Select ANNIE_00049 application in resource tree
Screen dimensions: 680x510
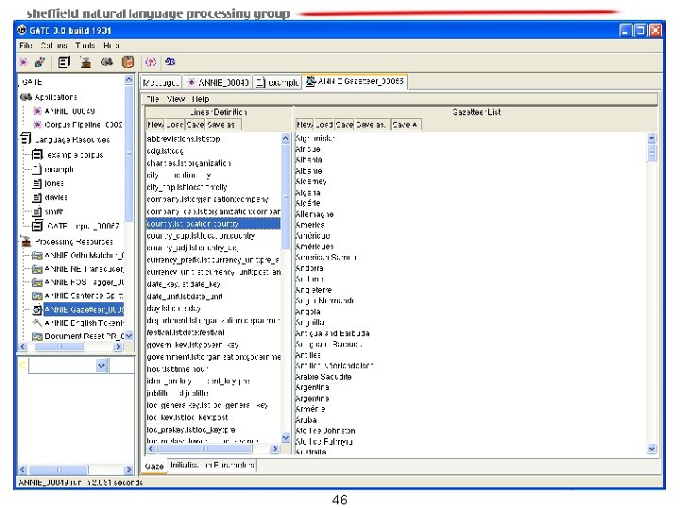(69, 111)
